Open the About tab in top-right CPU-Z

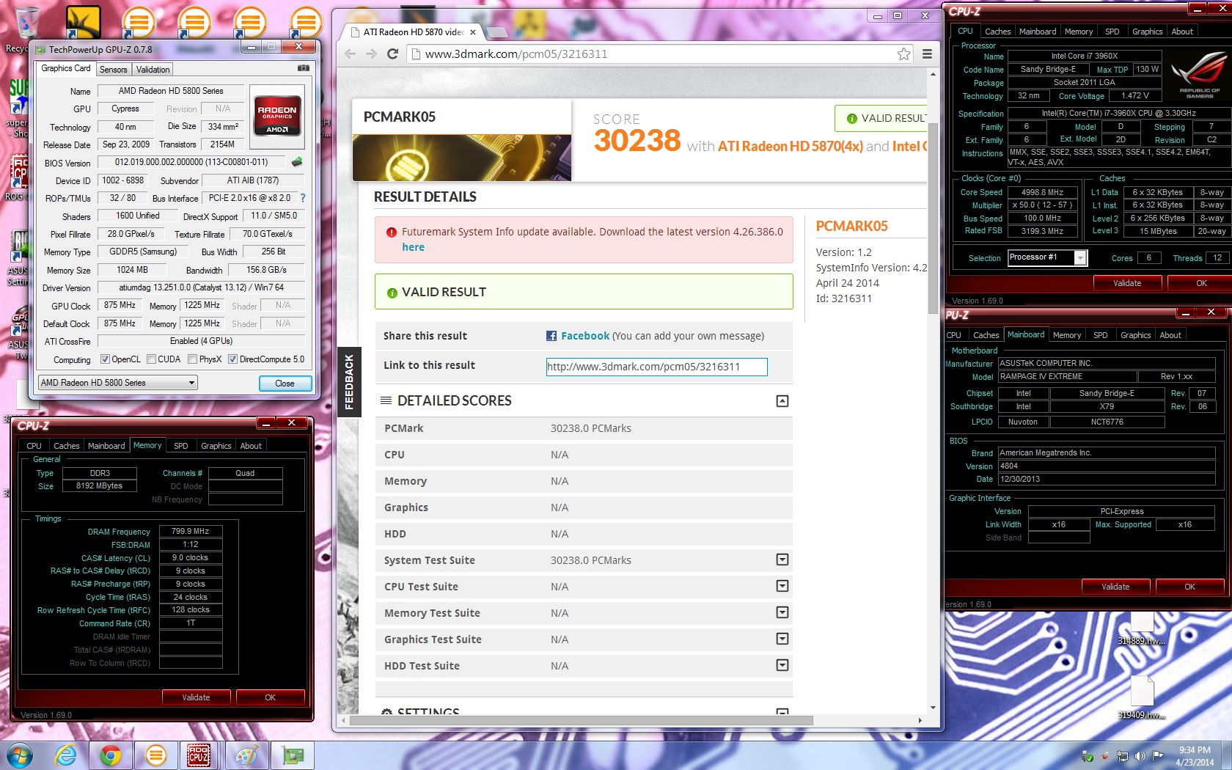tap(1182, 32)
